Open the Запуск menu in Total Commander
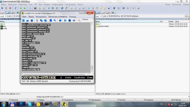190x107 pixels. tap(80, 4)
